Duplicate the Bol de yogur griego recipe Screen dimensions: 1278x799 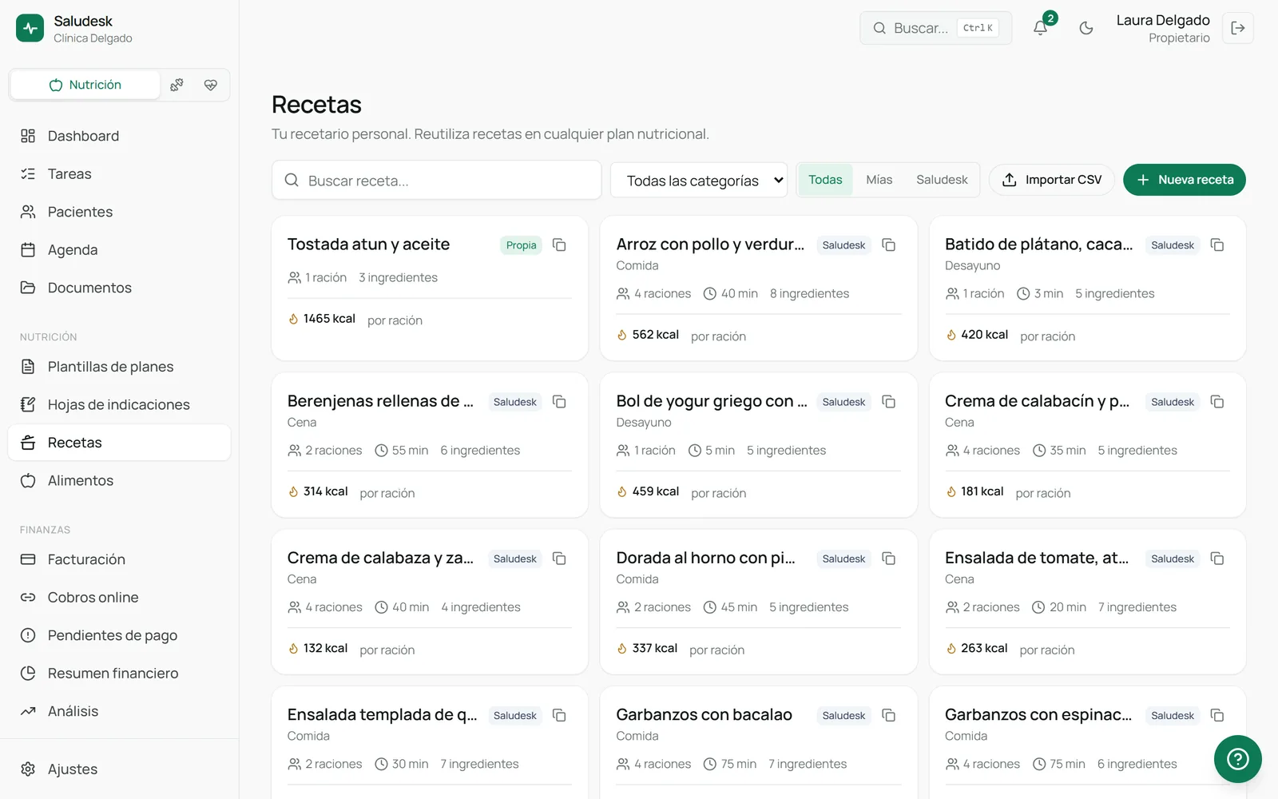pos(888,401)
